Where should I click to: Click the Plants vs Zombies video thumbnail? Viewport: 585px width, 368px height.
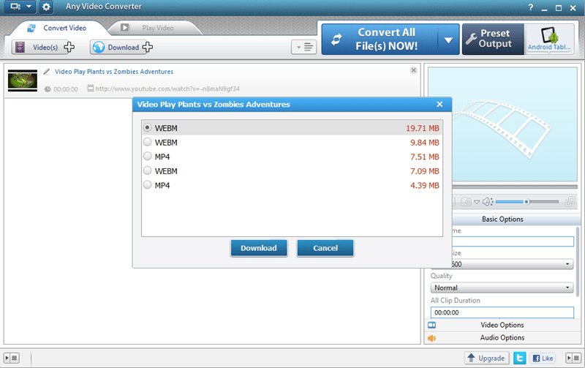pos(23,80)
